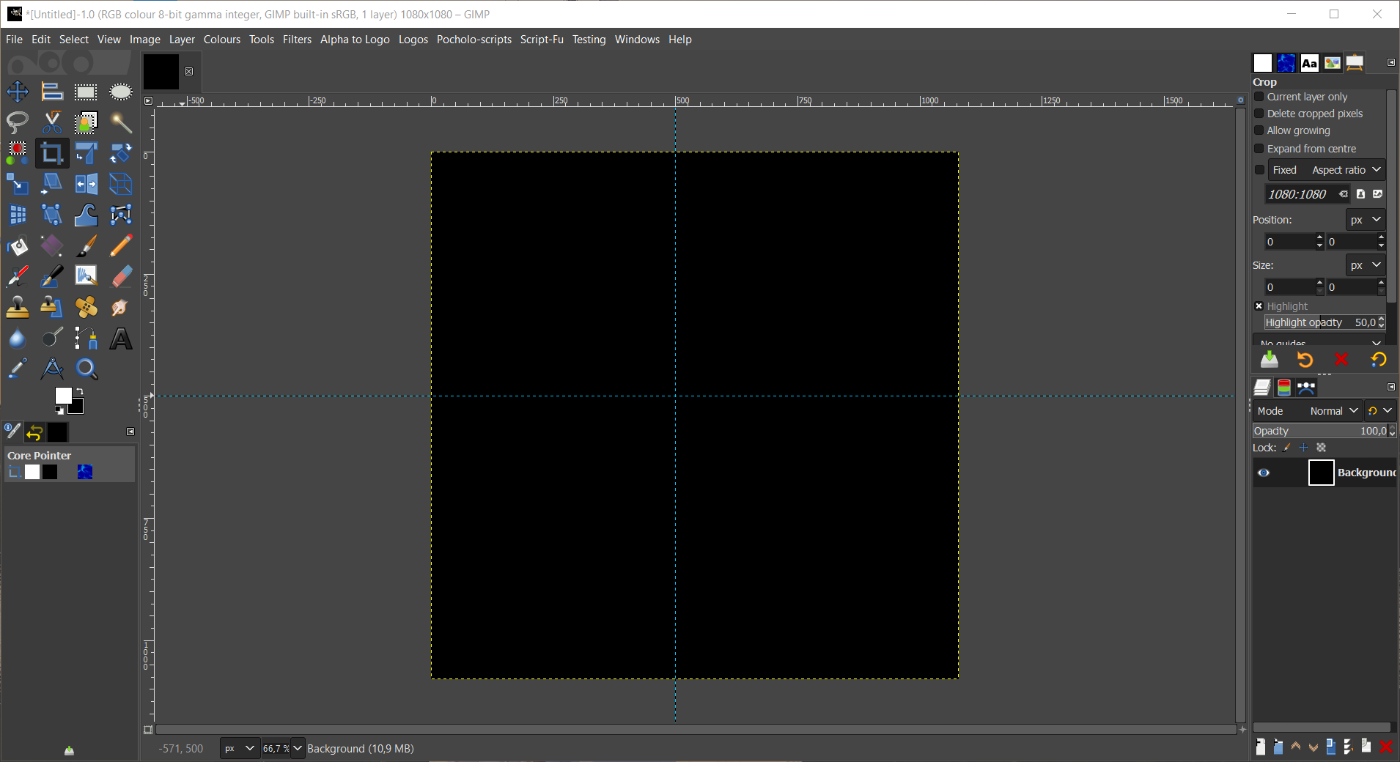Reset Crop tool options to defaults

[1378, 360]
